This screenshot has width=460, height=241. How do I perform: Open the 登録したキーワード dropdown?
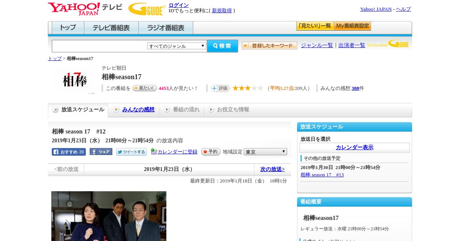pyautogui.click(x=269, y=46)
